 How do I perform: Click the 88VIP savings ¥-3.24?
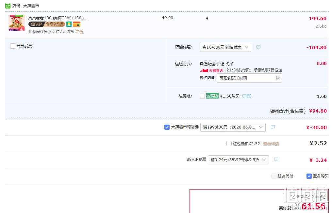[318, 160]
